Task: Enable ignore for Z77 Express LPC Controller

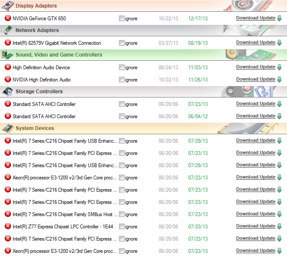Action: point(122,227)
